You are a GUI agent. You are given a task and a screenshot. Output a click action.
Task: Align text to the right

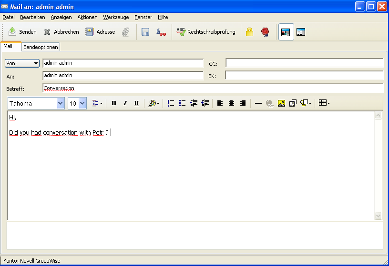243,103
